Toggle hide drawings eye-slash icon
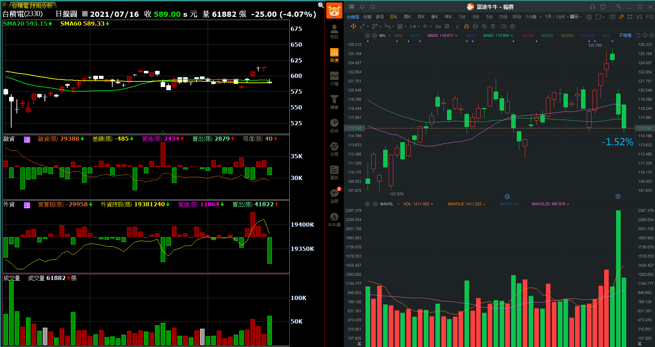The height and width of the screenshot is (347, 655). pyautogui.click(x=484, y=26)
